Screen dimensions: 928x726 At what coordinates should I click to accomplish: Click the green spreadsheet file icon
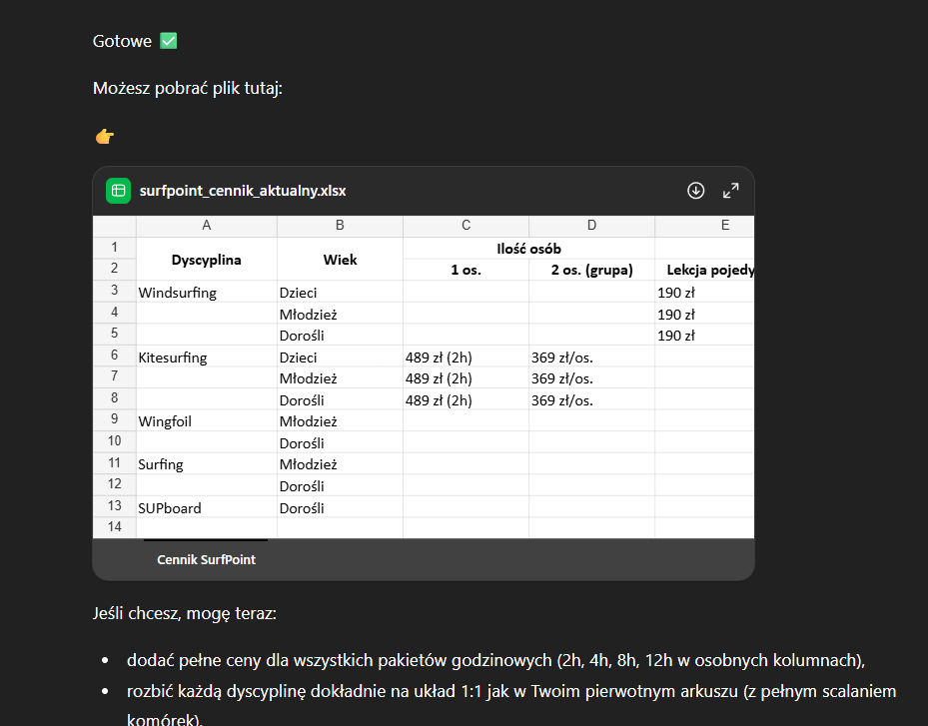(x=119, y=191)
